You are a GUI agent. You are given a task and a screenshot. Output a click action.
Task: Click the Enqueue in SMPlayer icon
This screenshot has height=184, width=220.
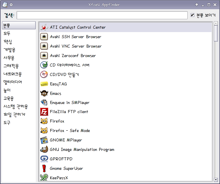pos(44,103)
